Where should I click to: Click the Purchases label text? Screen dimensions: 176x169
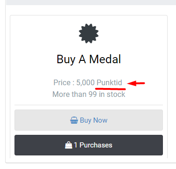pyautogui.click(x=96, y=145)
